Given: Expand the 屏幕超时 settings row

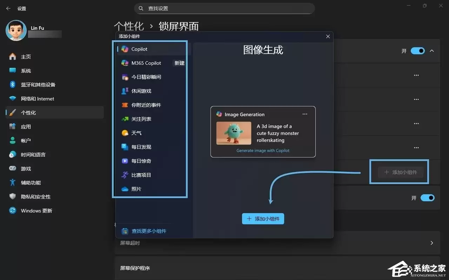Looking at the screenshot, I should tap(432, 243).
